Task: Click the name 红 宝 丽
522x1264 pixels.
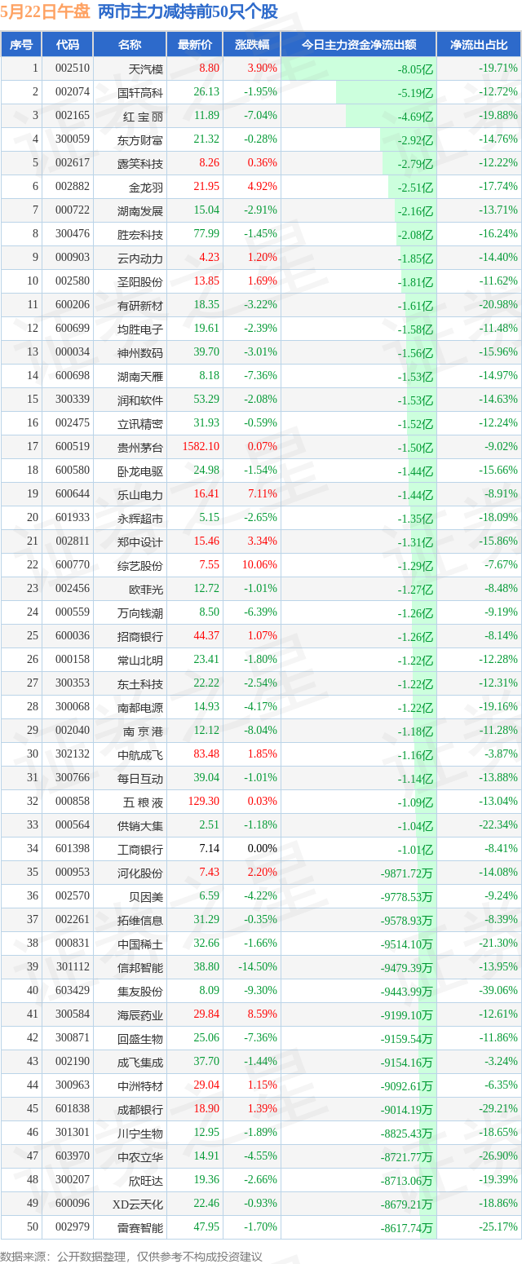Action: 143,116
